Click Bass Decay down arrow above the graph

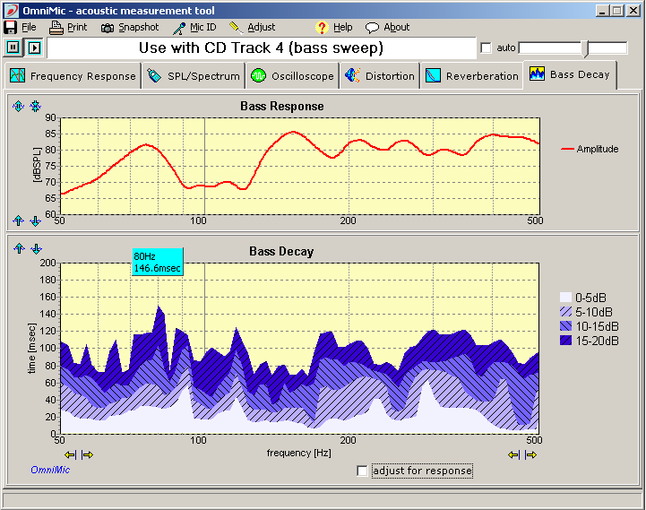coord(36,249)
